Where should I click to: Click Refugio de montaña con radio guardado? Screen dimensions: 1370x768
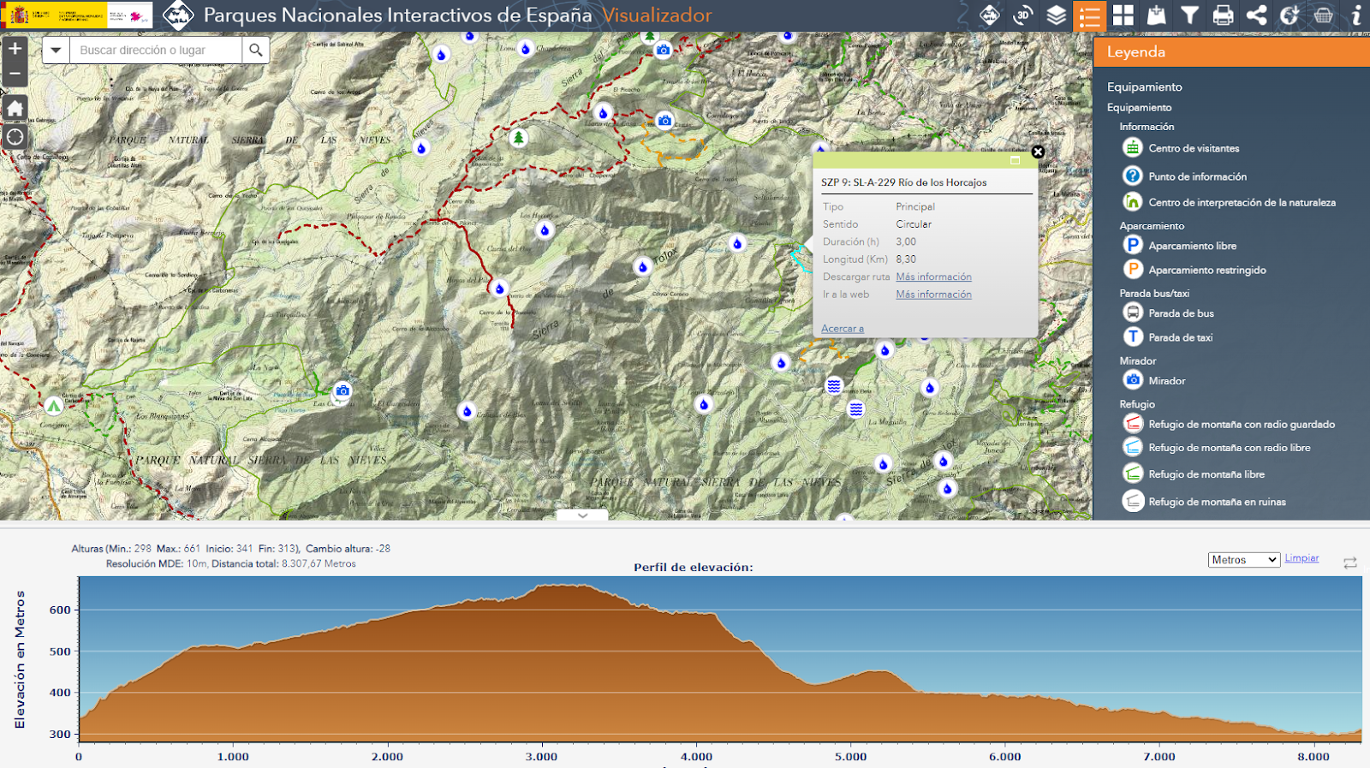(1242, 425)
